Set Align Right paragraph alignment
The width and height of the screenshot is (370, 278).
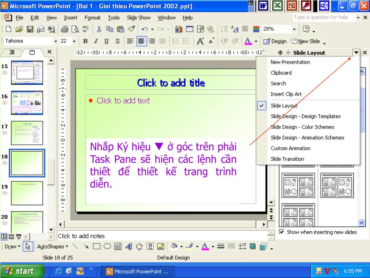tap(152, 41)
